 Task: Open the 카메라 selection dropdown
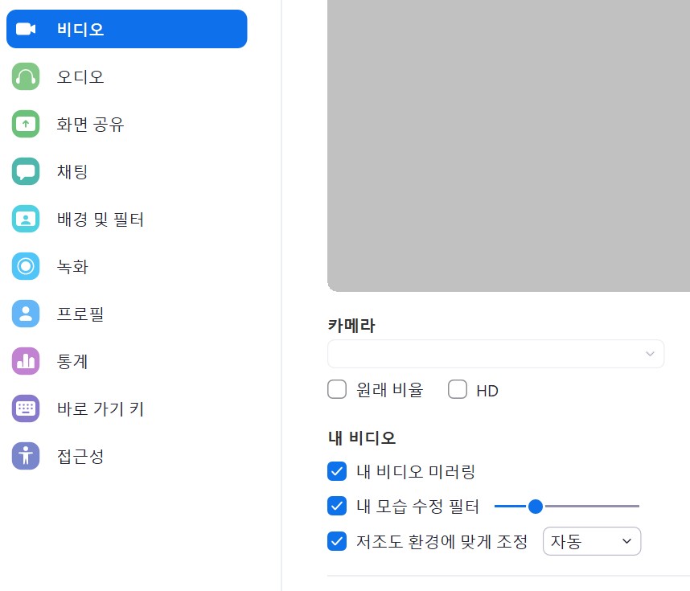(495, 354)
